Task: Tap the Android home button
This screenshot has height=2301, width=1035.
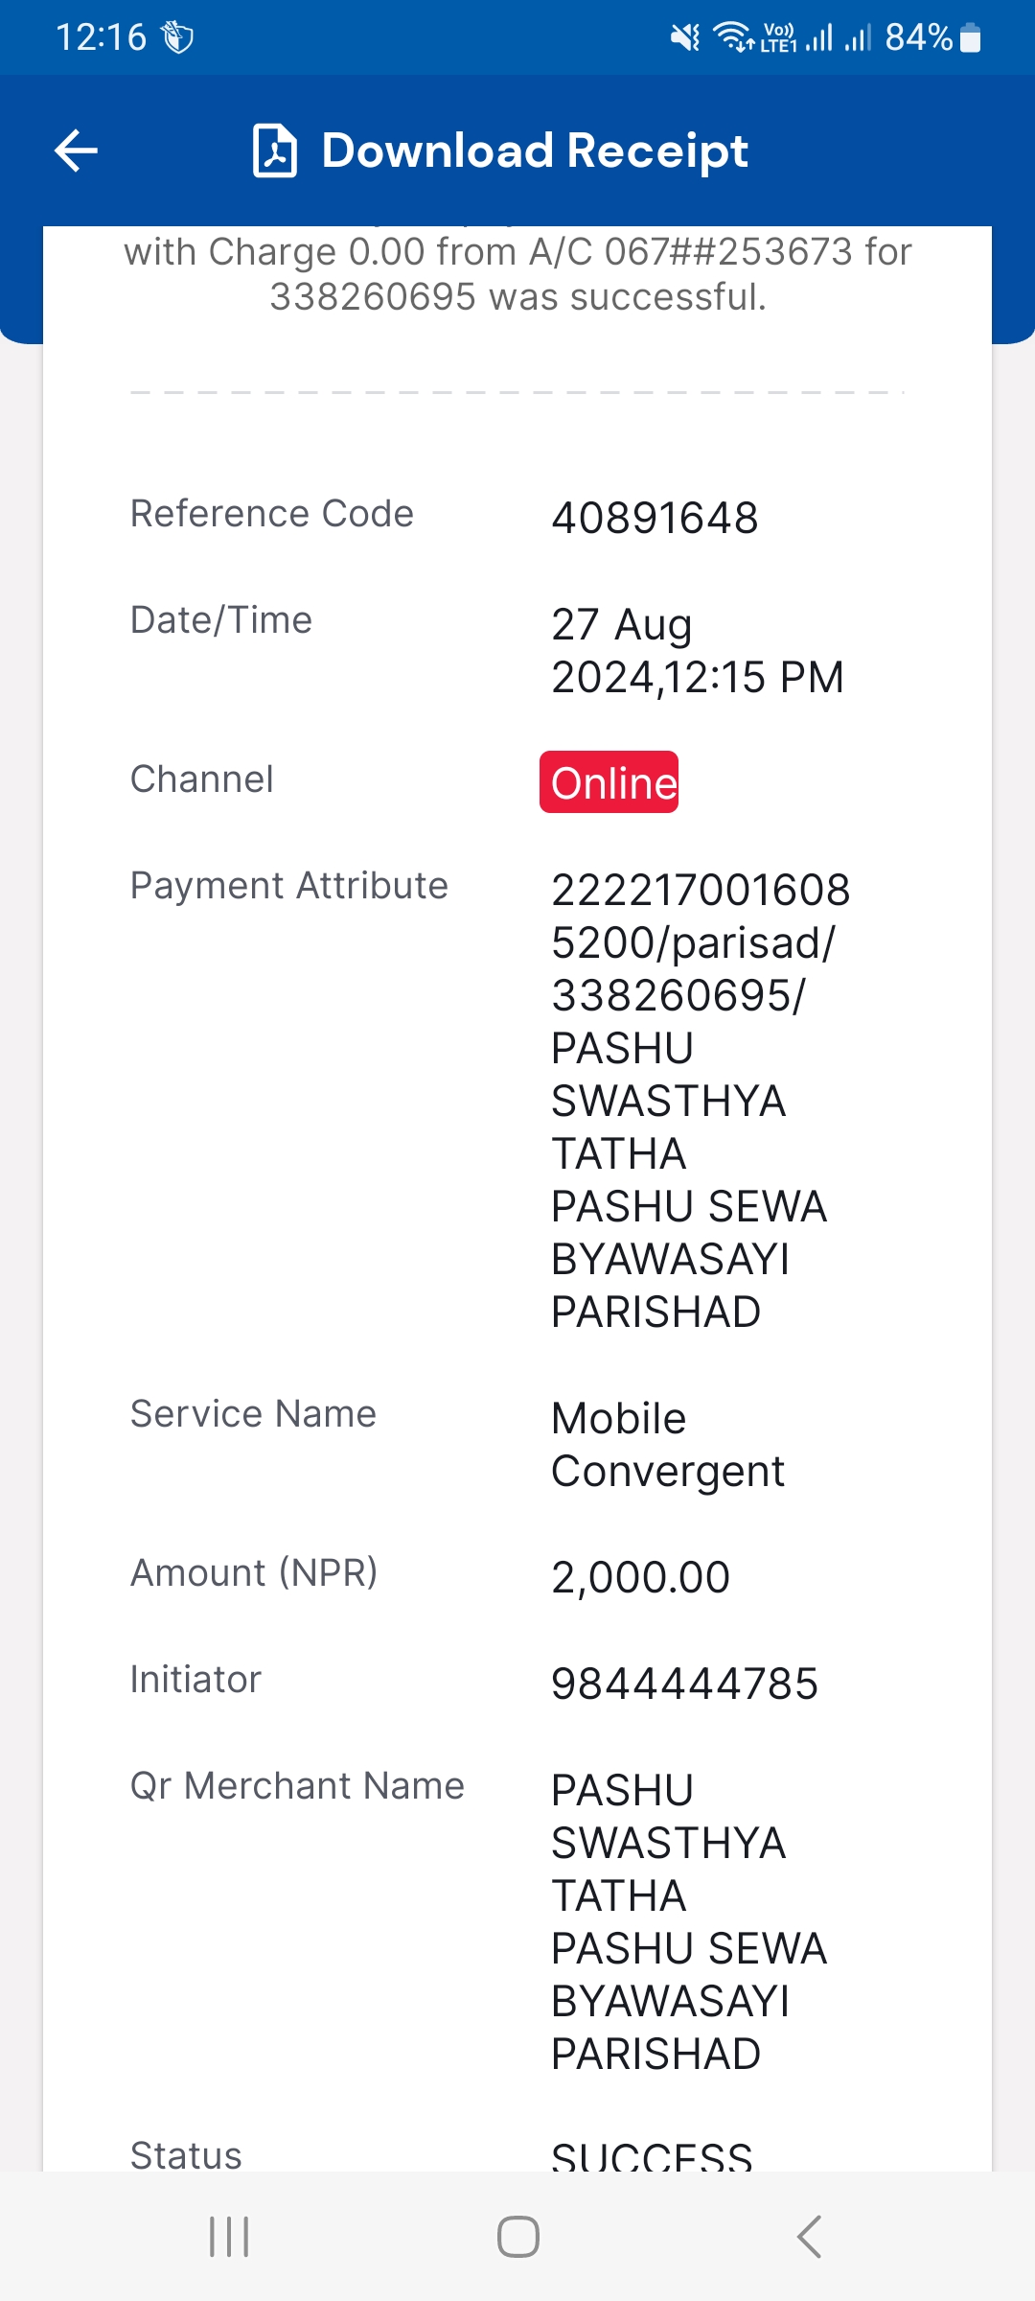Action: [518, 2237]
